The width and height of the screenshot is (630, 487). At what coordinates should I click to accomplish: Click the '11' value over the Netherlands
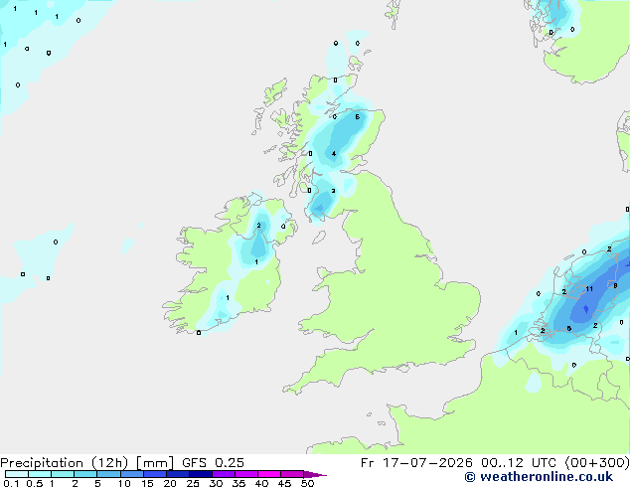(x=589, y=288)
